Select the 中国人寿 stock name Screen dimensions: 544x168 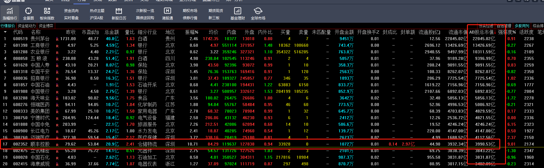40,65
